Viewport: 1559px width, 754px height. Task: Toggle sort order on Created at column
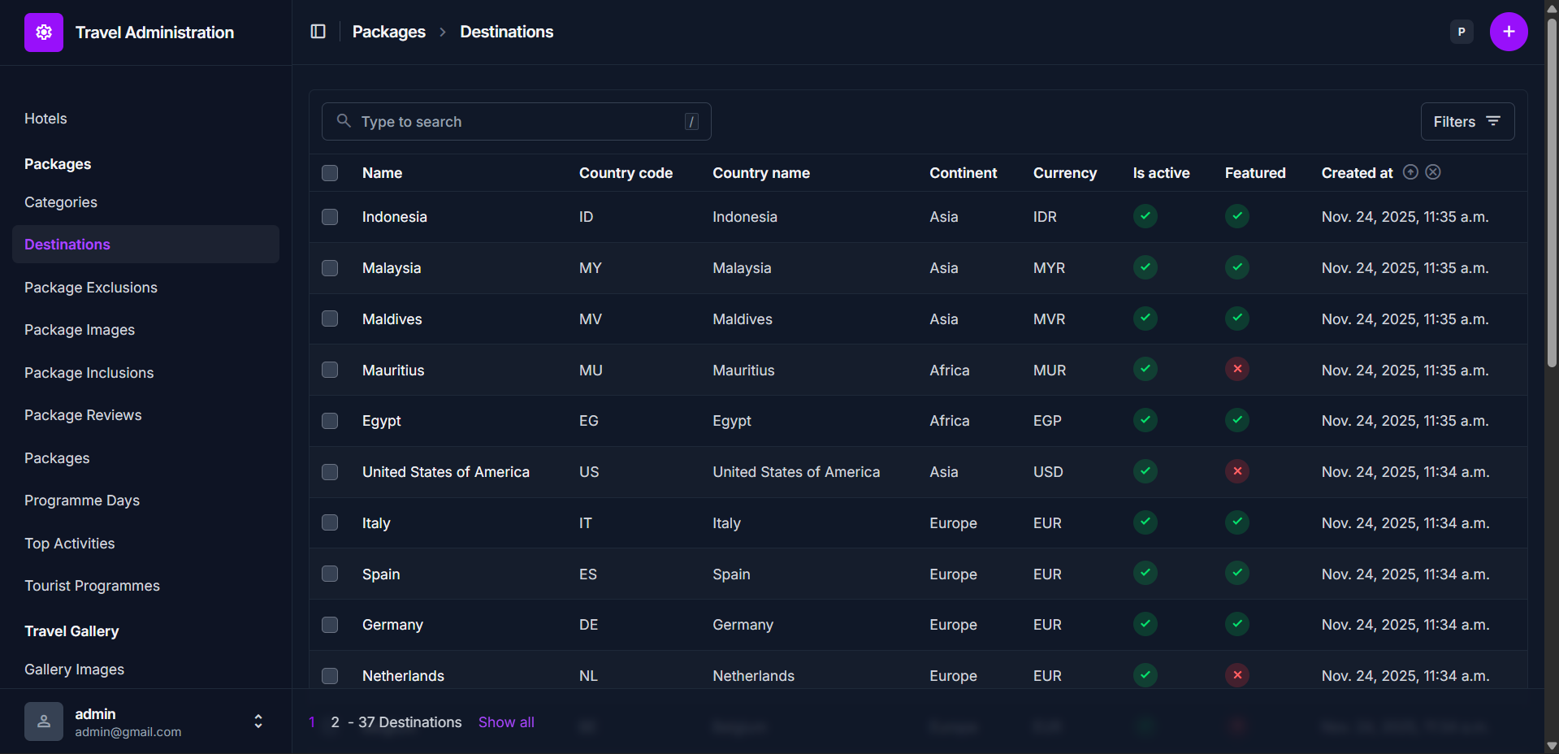point(1410,172)
